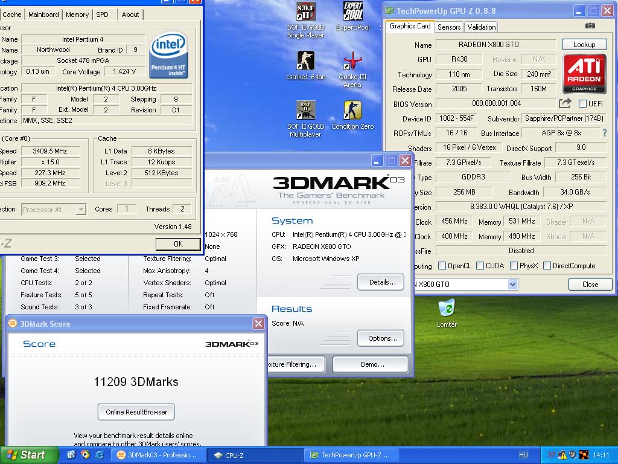This screenshot has width=618, height=464.
Task: Switch to TechPowerUp GPU-Z taskbar button
Action: pyautogui.click(x=351, y=455)
